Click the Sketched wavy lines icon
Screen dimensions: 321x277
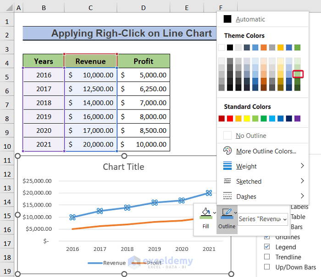point(227,181)
